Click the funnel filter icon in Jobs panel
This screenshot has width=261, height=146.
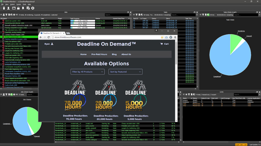pyautogui.click(x=6, y=15)
